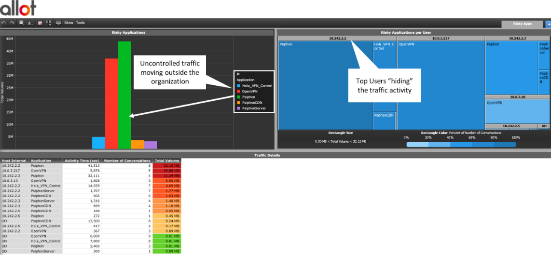Click the Psiphon rectangle under 10.242.2.3
Viewport: 551px width, 255px height.
tap(511, 67)
